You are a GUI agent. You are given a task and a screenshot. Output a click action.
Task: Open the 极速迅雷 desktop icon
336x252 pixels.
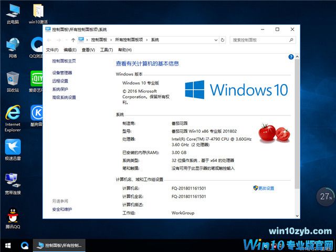click(13, 150)
